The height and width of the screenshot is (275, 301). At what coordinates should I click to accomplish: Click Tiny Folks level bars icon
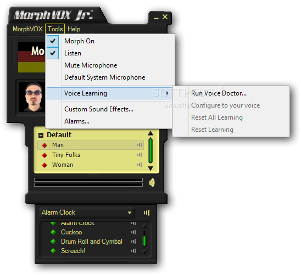[140, 155]
